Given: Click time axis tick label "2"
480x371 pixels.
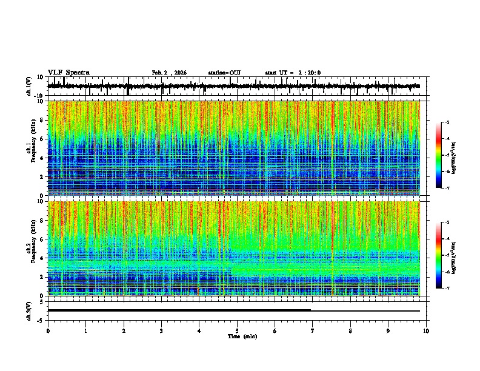Looking at the screenshot, I should 124,331.
